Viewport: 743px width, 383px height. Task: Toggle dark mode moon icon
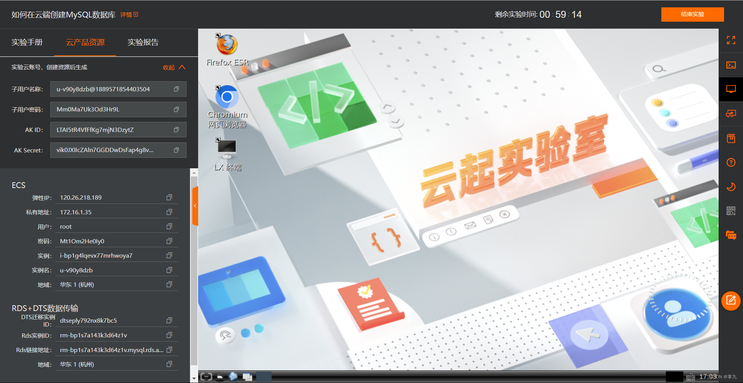(731, 187)
